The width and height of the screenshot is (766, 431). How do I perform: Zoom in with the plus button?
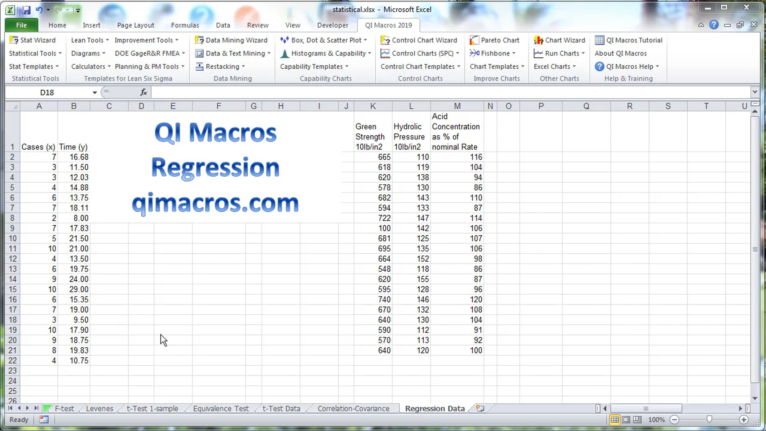pos(744,420)
